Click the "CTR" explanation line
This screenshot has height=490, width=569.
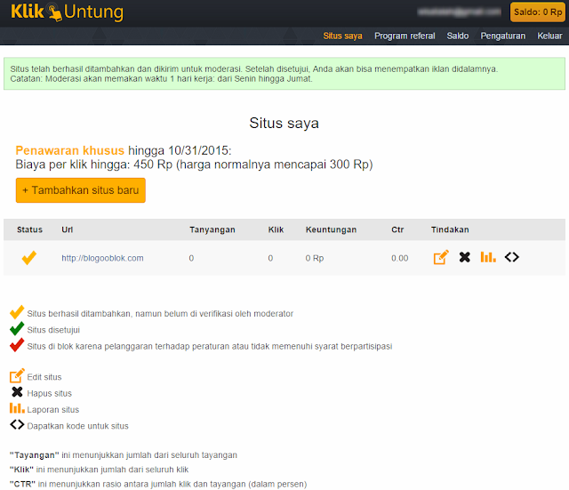tap(158, 484)
